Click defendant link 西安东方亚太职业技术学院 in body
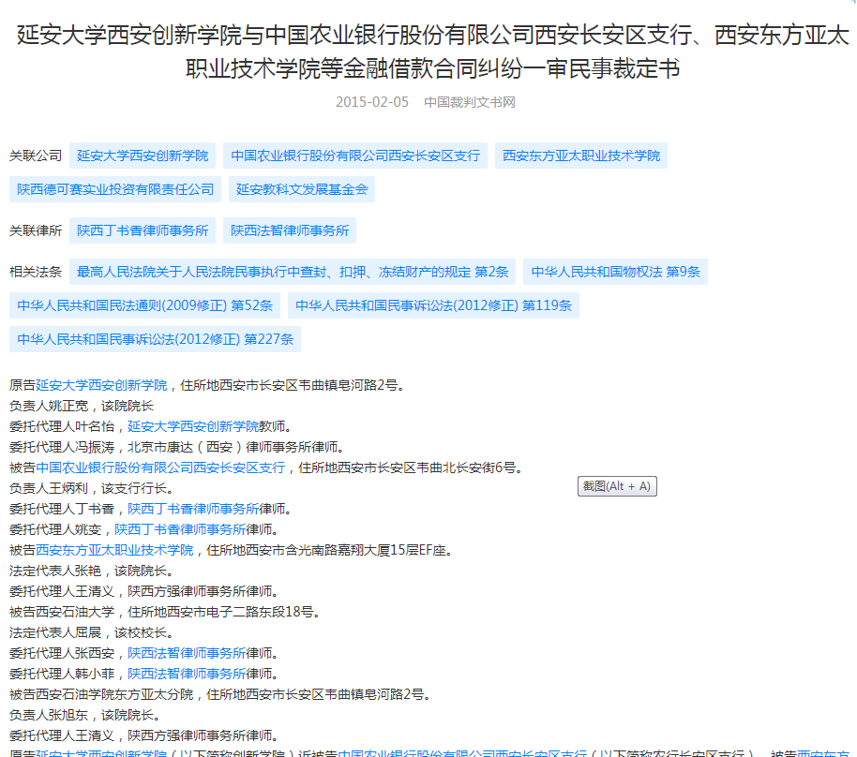Viewport: 857px width, 757px height. (x=114, y=550)
